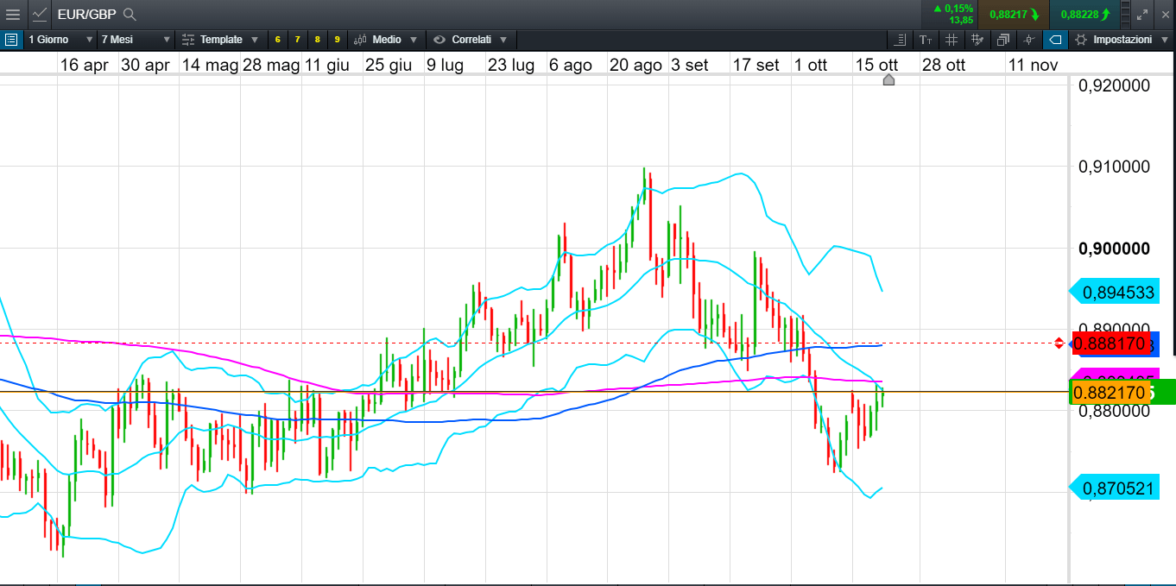
Task: Toggle the highlighted list panel icon
Action: [x=10, y=40]
